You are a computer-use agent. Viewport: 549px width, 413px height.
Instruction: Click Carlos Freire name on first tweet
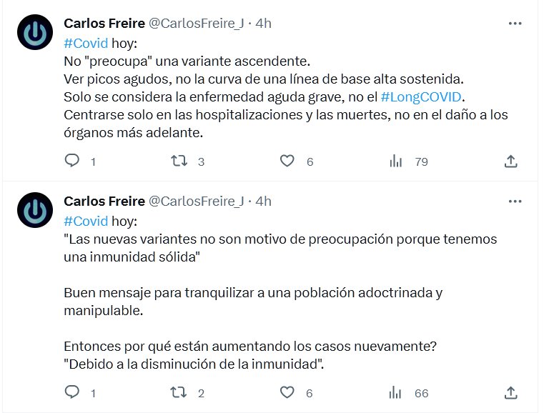[104, 24]
